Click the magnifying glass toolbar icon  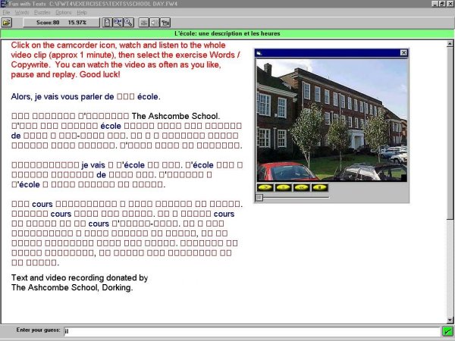(130, 23)
